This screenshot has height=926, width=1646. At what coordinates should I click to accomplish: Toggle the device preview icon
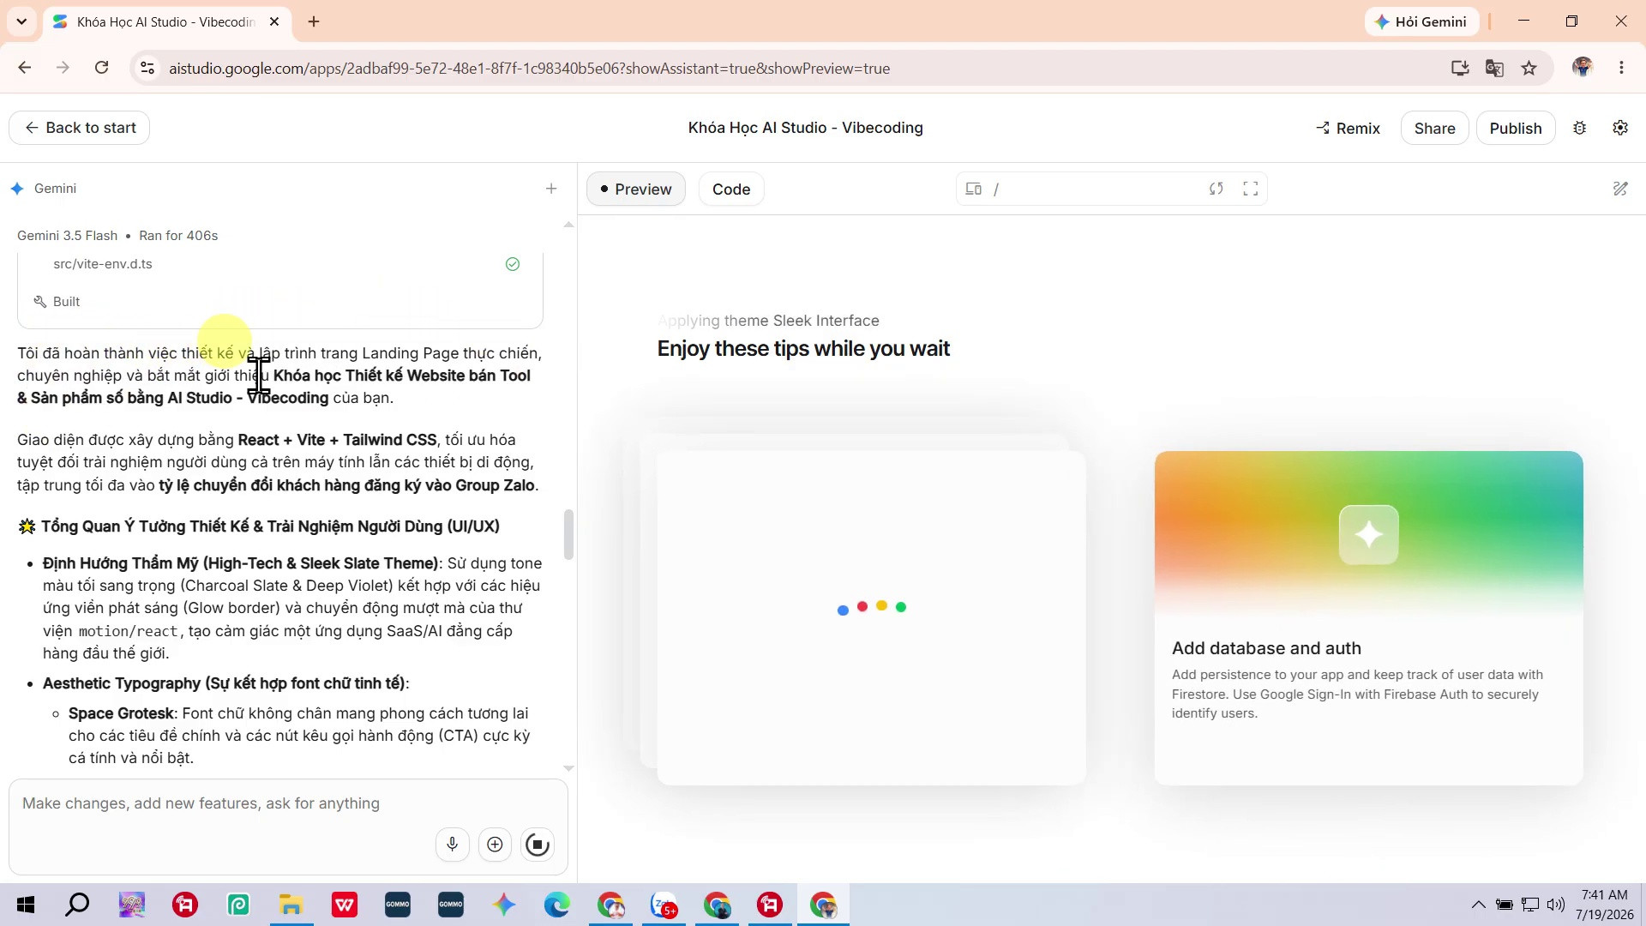tap(974, 189)
